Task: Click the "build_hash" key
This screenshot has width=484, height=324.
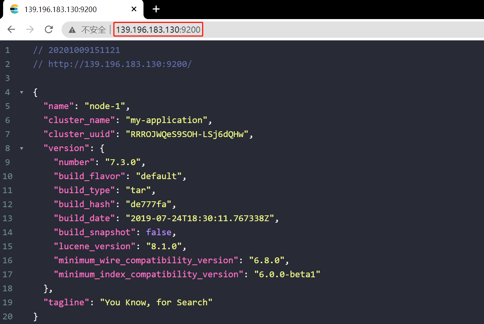Action: (84, 204)
